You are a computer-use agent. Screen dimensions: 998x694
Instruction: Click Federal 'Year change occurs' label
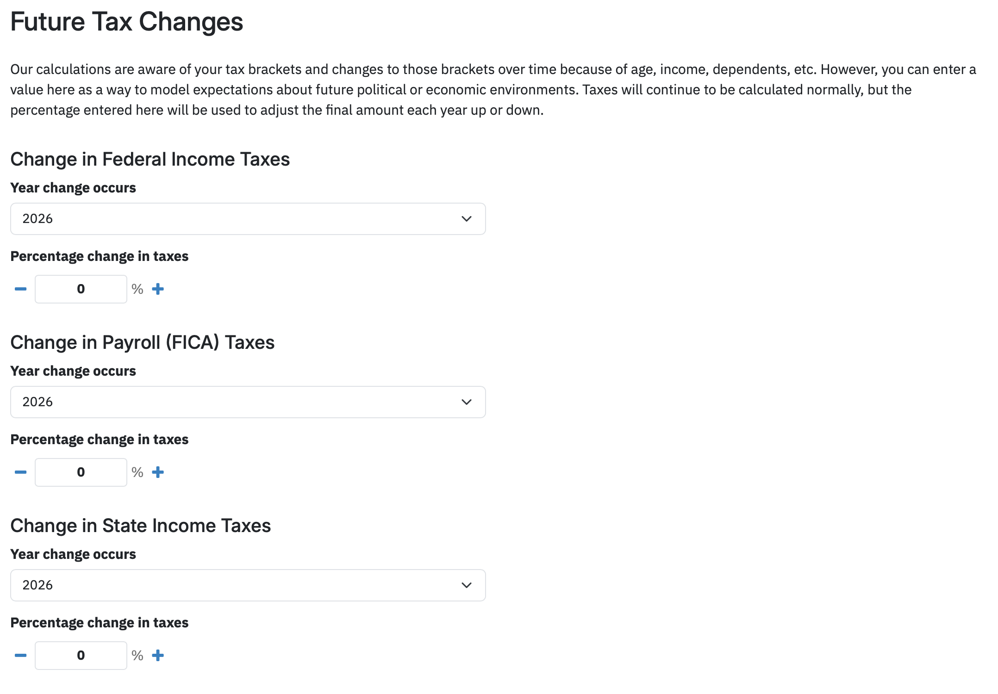coord(73,188)
